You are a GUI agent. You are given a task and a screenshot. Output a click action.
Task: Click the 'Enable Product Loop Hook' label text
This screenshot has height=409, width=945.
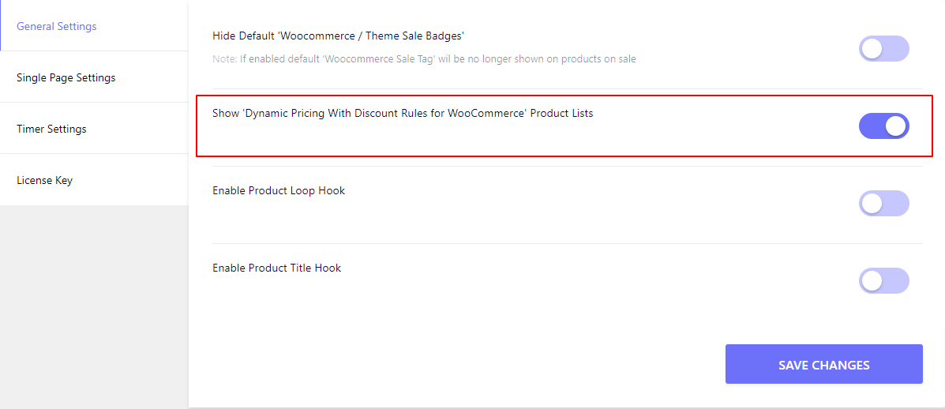[279, 190]
